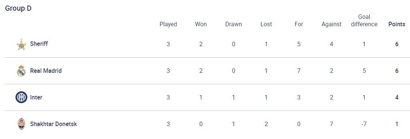Open the Real Madrid team link
This screenshot has height=139, width=410.
point(46,71)
